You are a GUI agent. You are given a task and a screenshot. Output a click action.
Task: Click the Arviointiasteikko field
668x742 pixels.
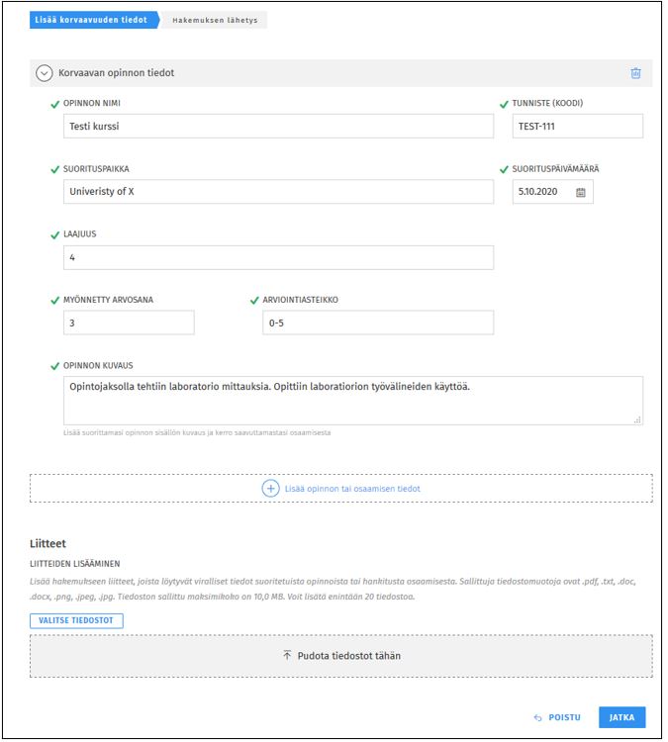tap(377, 323)
